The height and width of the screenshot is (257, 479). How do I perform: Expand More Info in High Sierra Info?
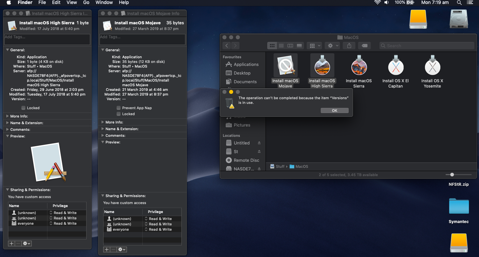[x=8, y=116]
